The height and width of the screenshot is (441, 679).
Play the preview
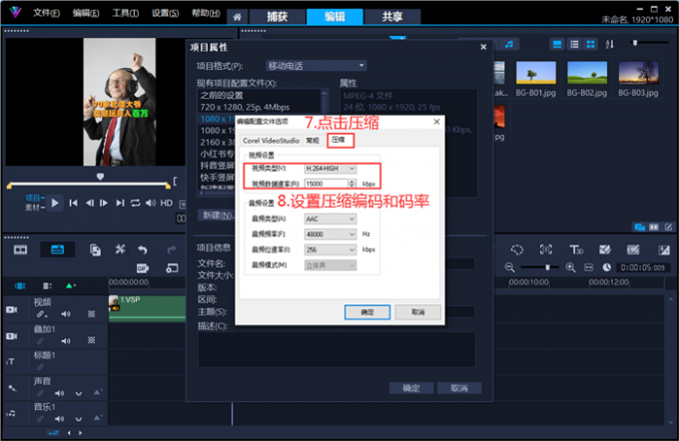55,203
